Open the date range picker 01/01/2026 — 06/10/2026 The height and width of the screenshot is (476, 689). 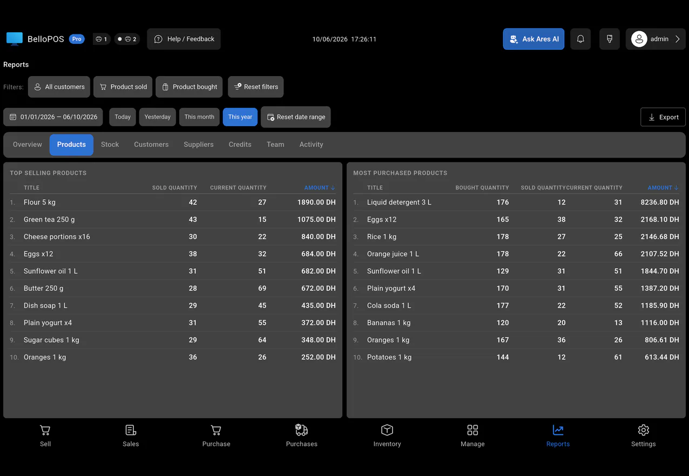pyautogui.click(x=53, y=117)
